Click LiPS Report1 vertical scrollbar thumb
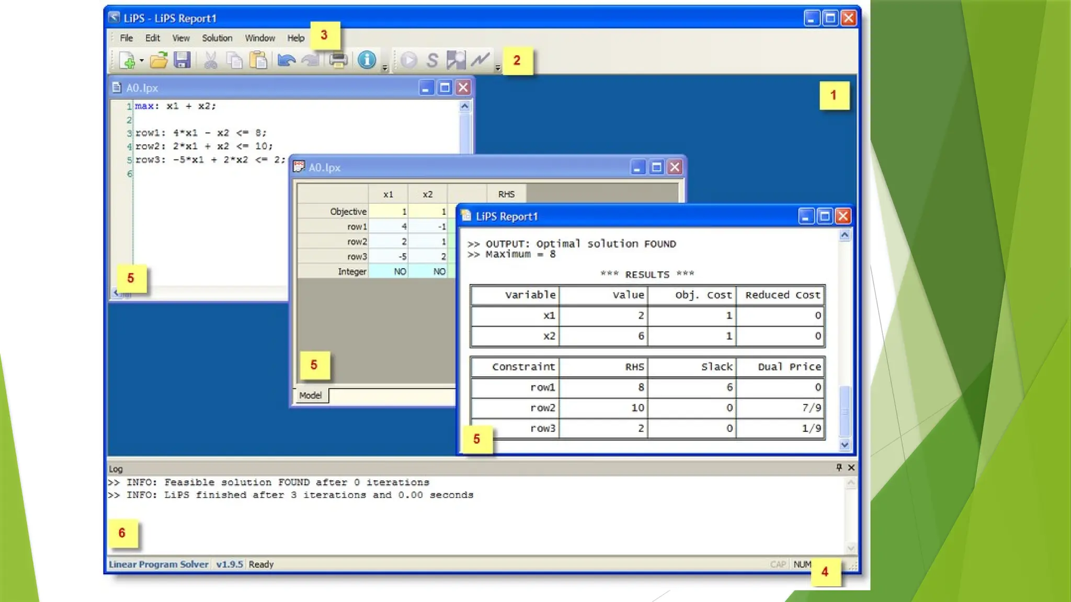This screenshot has height=602, width=1071. click(845, 411)
